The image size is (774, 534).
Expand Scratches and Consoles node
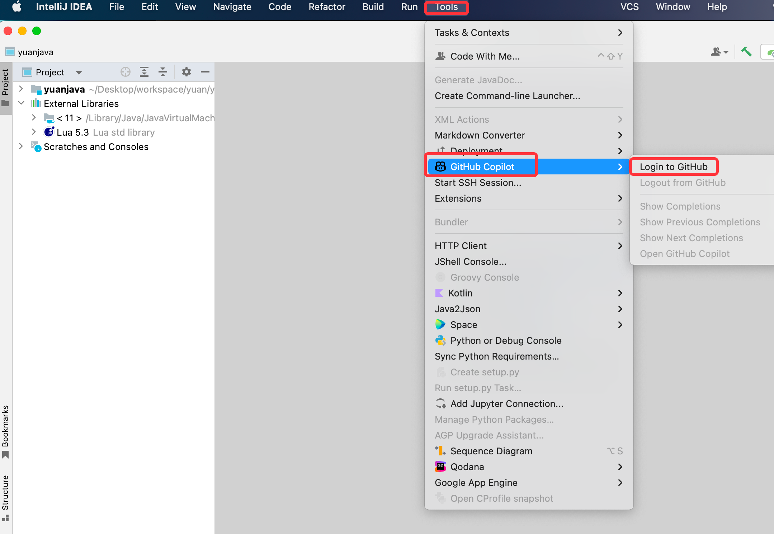pyautogui.click(x=21, y=146)
